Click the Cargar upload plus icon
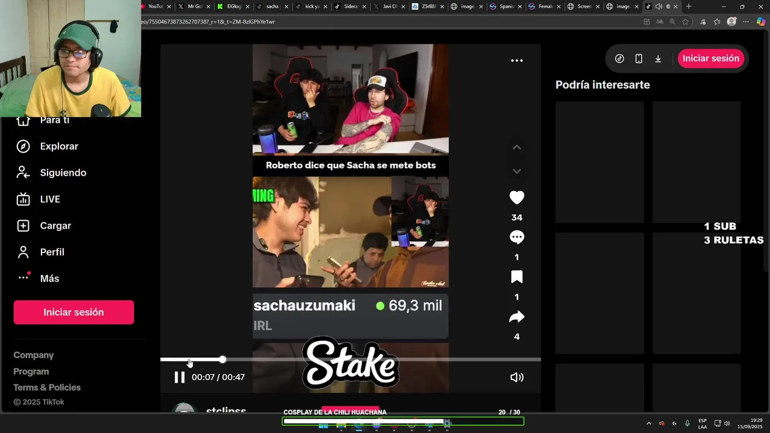 click(x=23, y=226)
